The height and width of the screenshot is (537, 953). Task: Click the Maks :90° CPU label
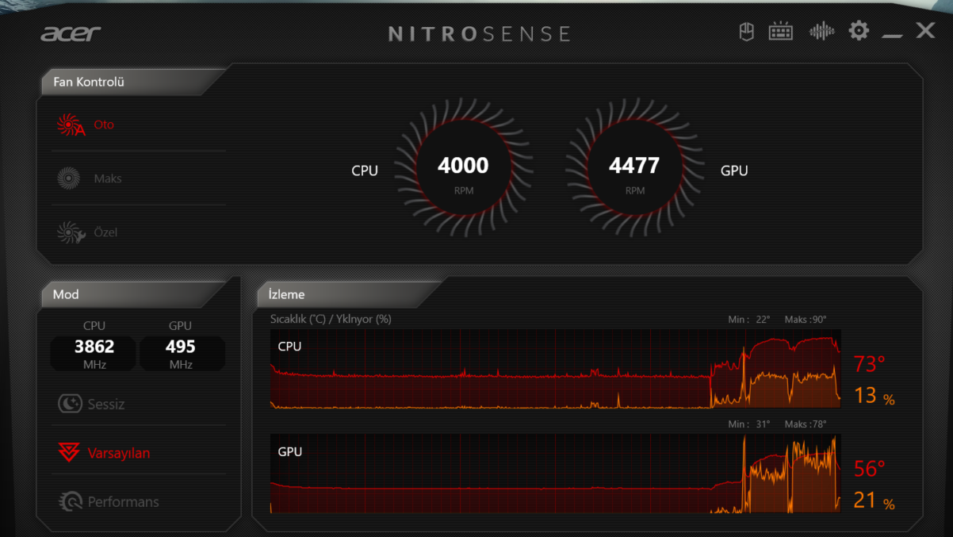(806, 320)
